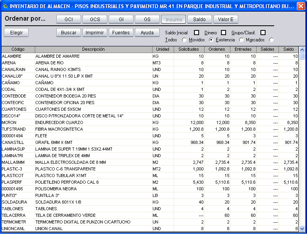The width and height of the screenshot is (307, 234).
Task: Click the Salidas column header
Action: point(267,50)
